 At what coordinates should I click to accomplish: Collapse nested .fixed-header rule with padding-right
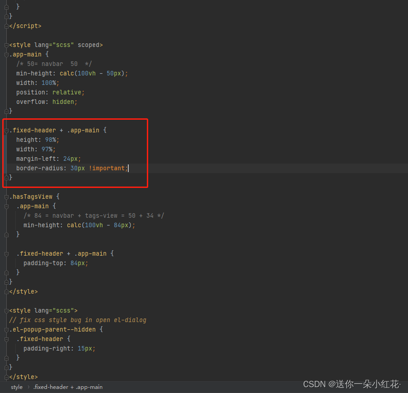point(6,339)
